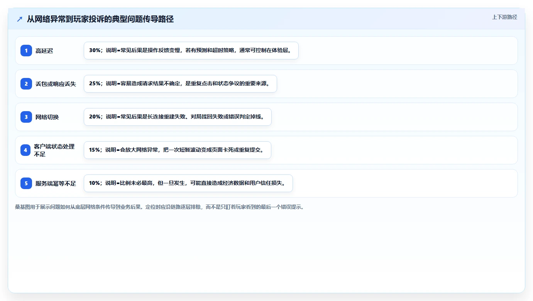Image resolution: width=533 pixels, height=301 pixels.
Task: Click the 上下游路径 label in the header
Action: pyautogui.click(x=504, y=17)
